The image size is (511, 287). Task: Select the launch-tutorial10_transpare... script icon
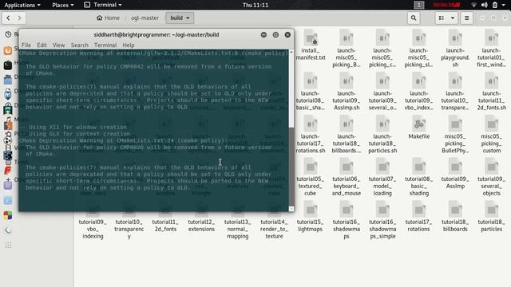[455, 81]
